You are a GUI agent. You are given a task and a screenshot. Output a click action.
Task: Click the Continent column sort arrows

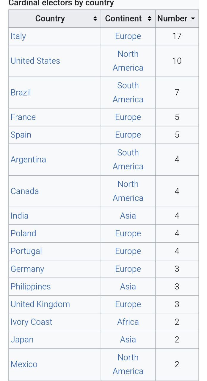pos(150,19)
